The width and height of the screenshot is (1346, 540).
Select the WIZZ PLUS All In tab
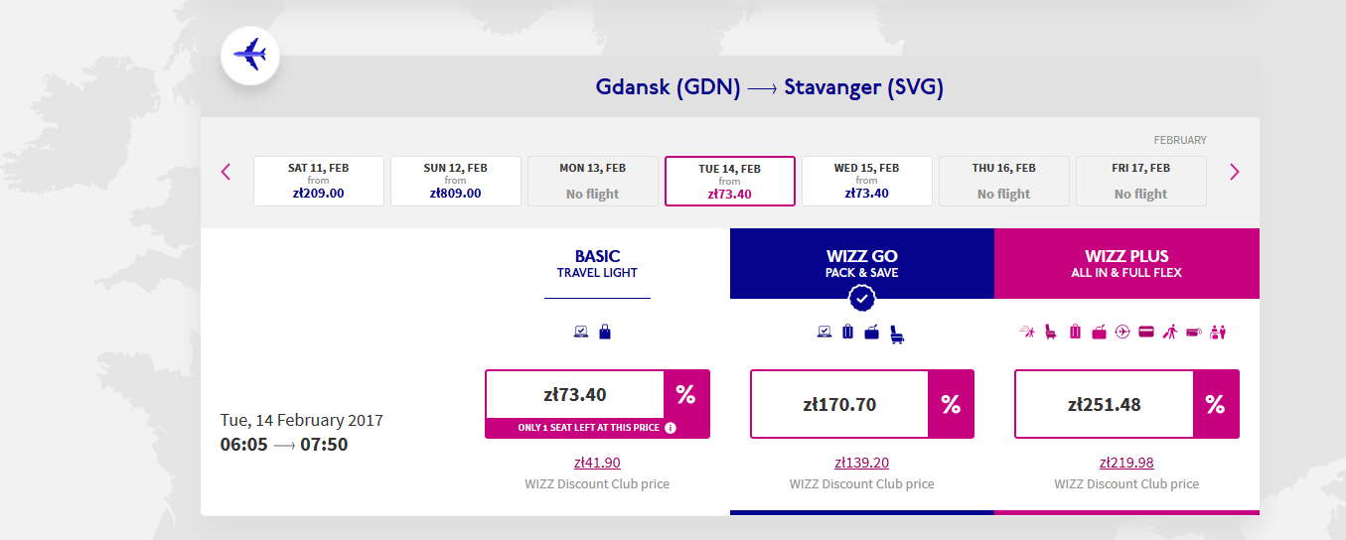[1126, 263]
